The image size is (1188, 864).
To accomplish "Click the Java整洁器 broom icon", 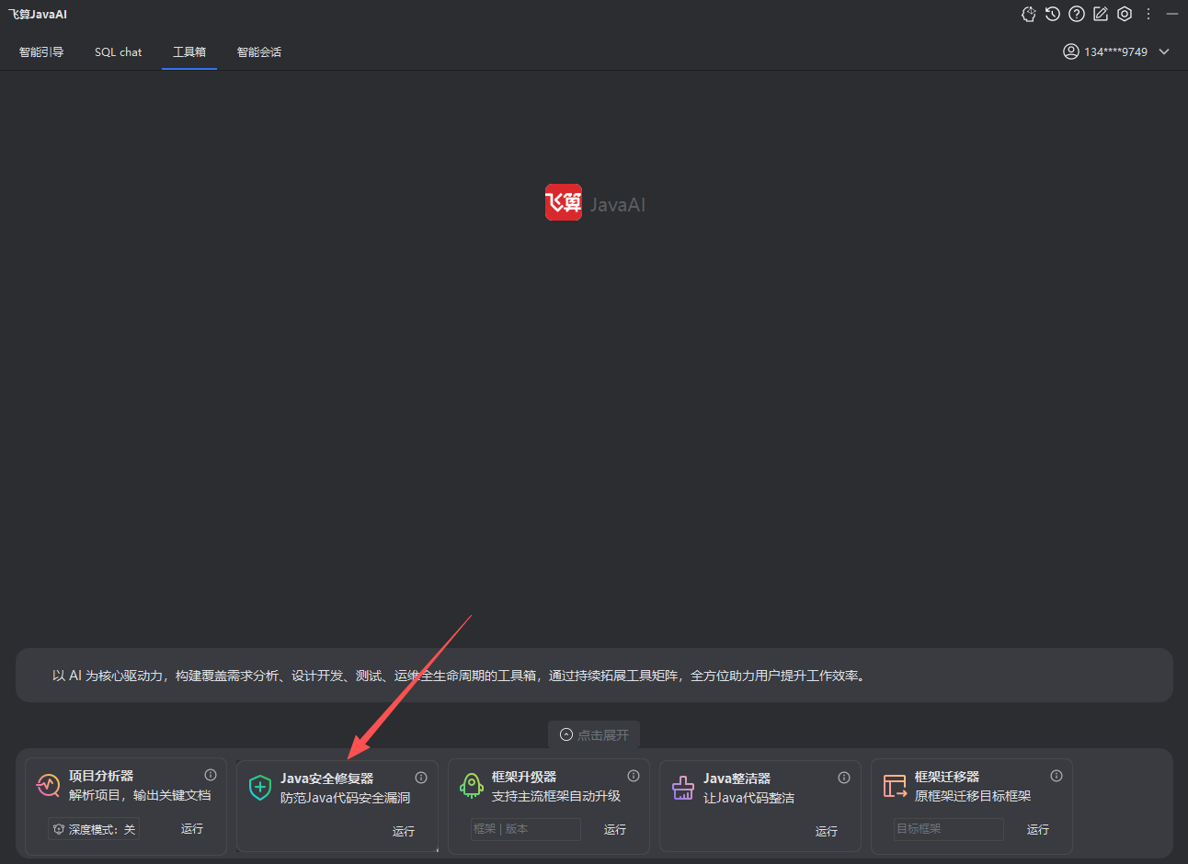I will (683, 788).
